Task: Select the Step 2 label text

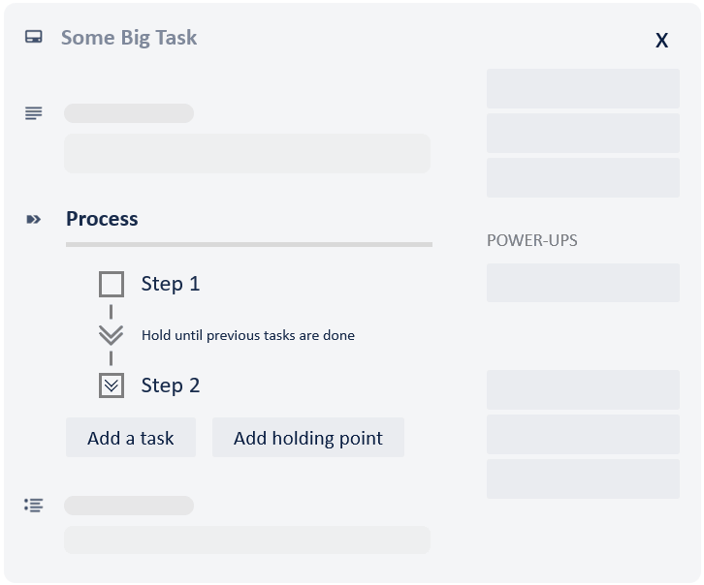Action: (x=171, y=385)
